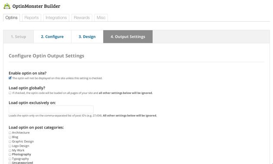Check the Logo Design category
This screenshot has height=164, width=273.
click(x=10, y=146)
